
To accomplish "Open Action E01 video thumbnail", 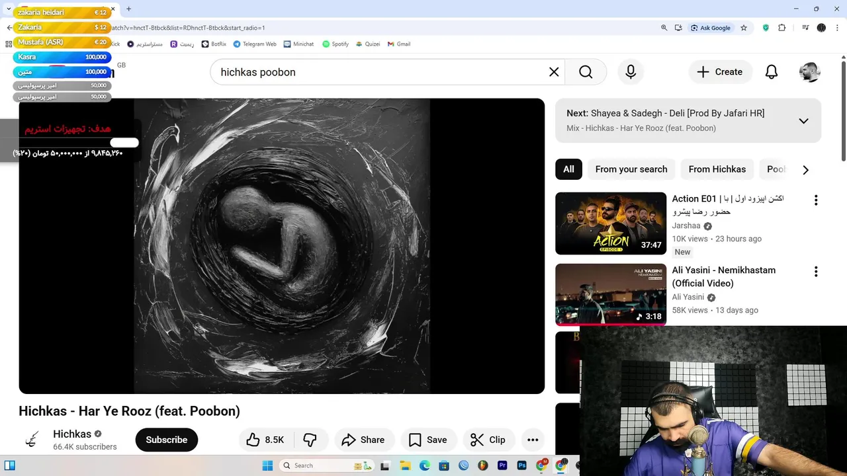I will (x=611, y=223).
